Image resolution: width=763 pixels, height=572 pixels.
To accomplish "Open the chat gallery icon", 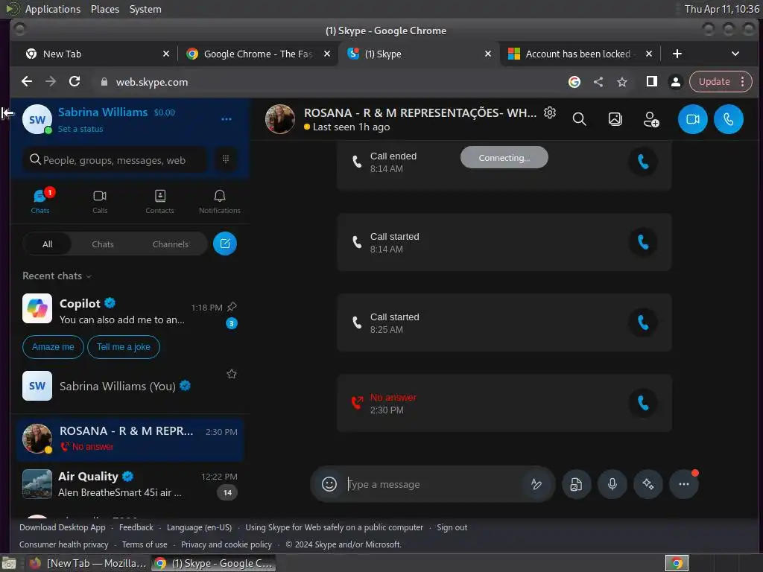I will 615,119.
